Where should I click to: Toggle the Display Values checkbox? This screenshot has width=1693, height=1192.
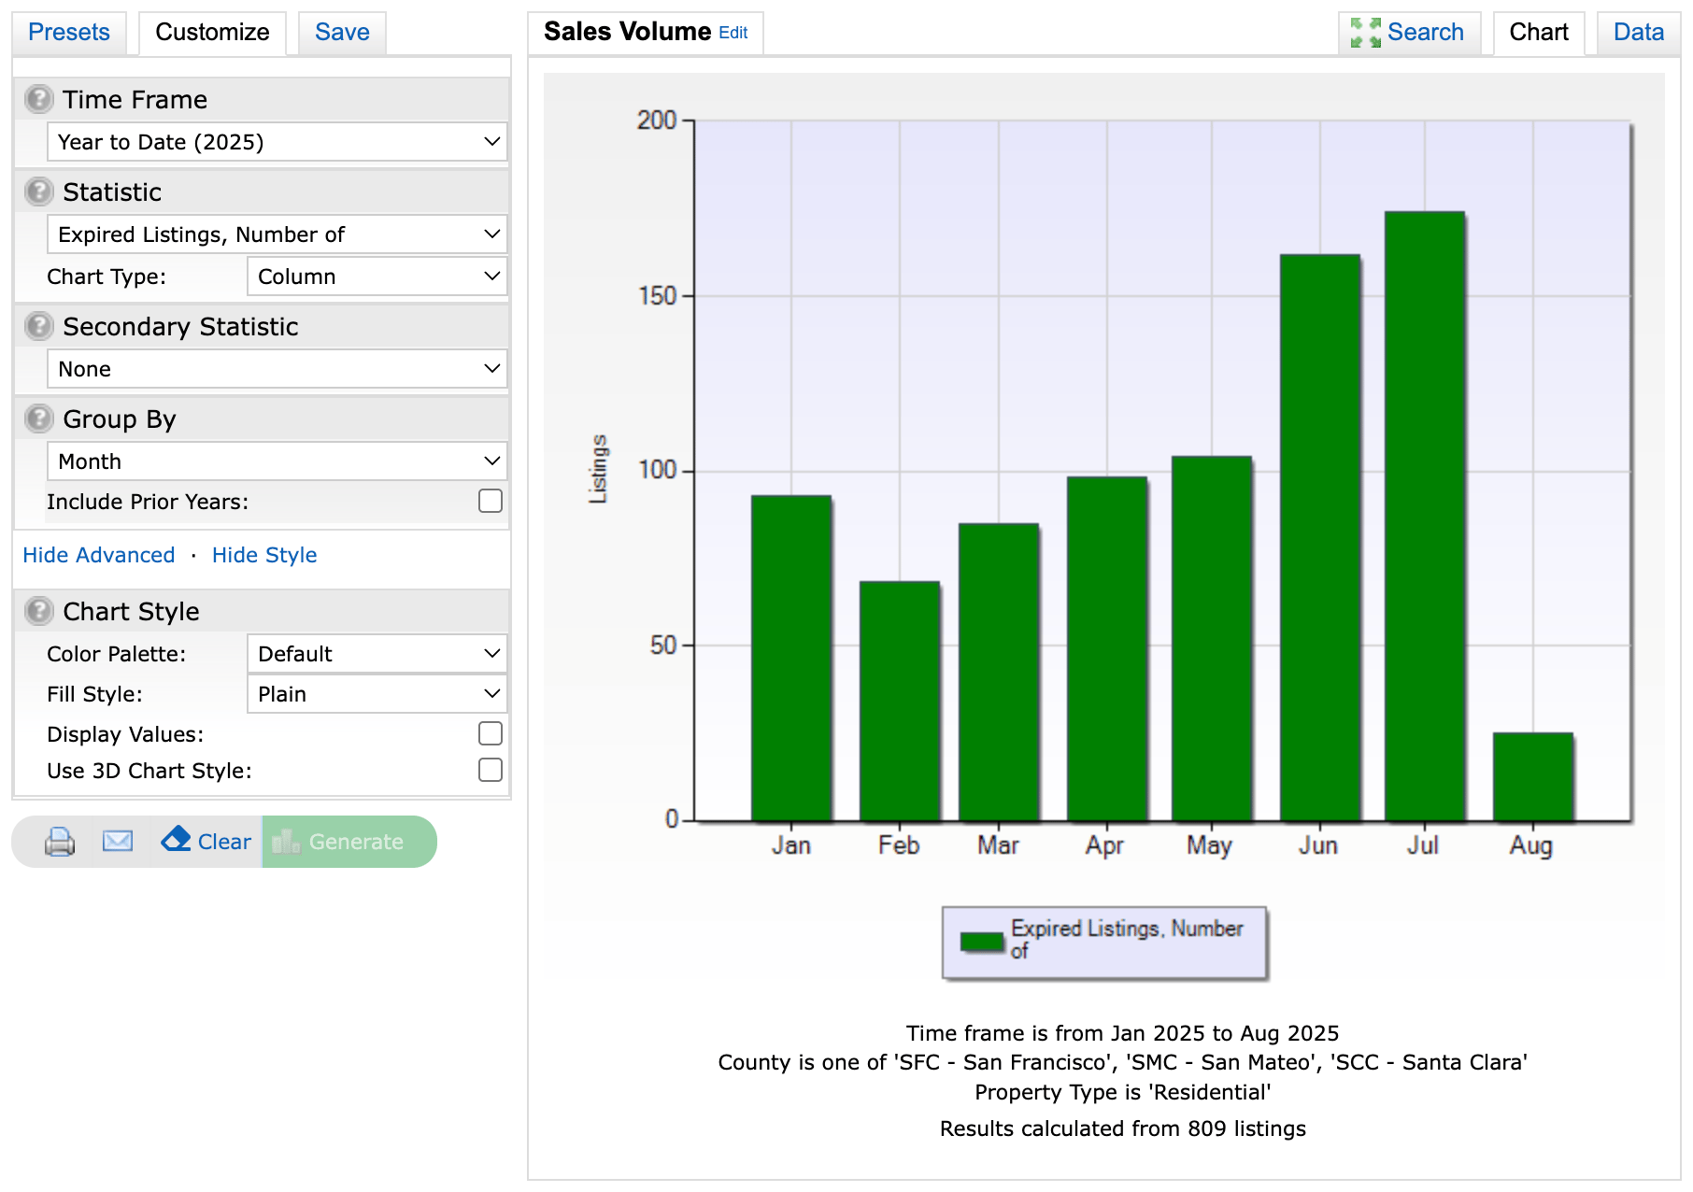(490, 734)
